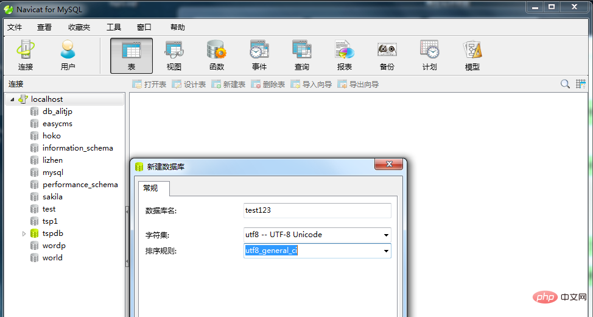Viewport: 593px width, 317px height.
Task: Click the grid view icon beside search
Action: click(581, 84)
